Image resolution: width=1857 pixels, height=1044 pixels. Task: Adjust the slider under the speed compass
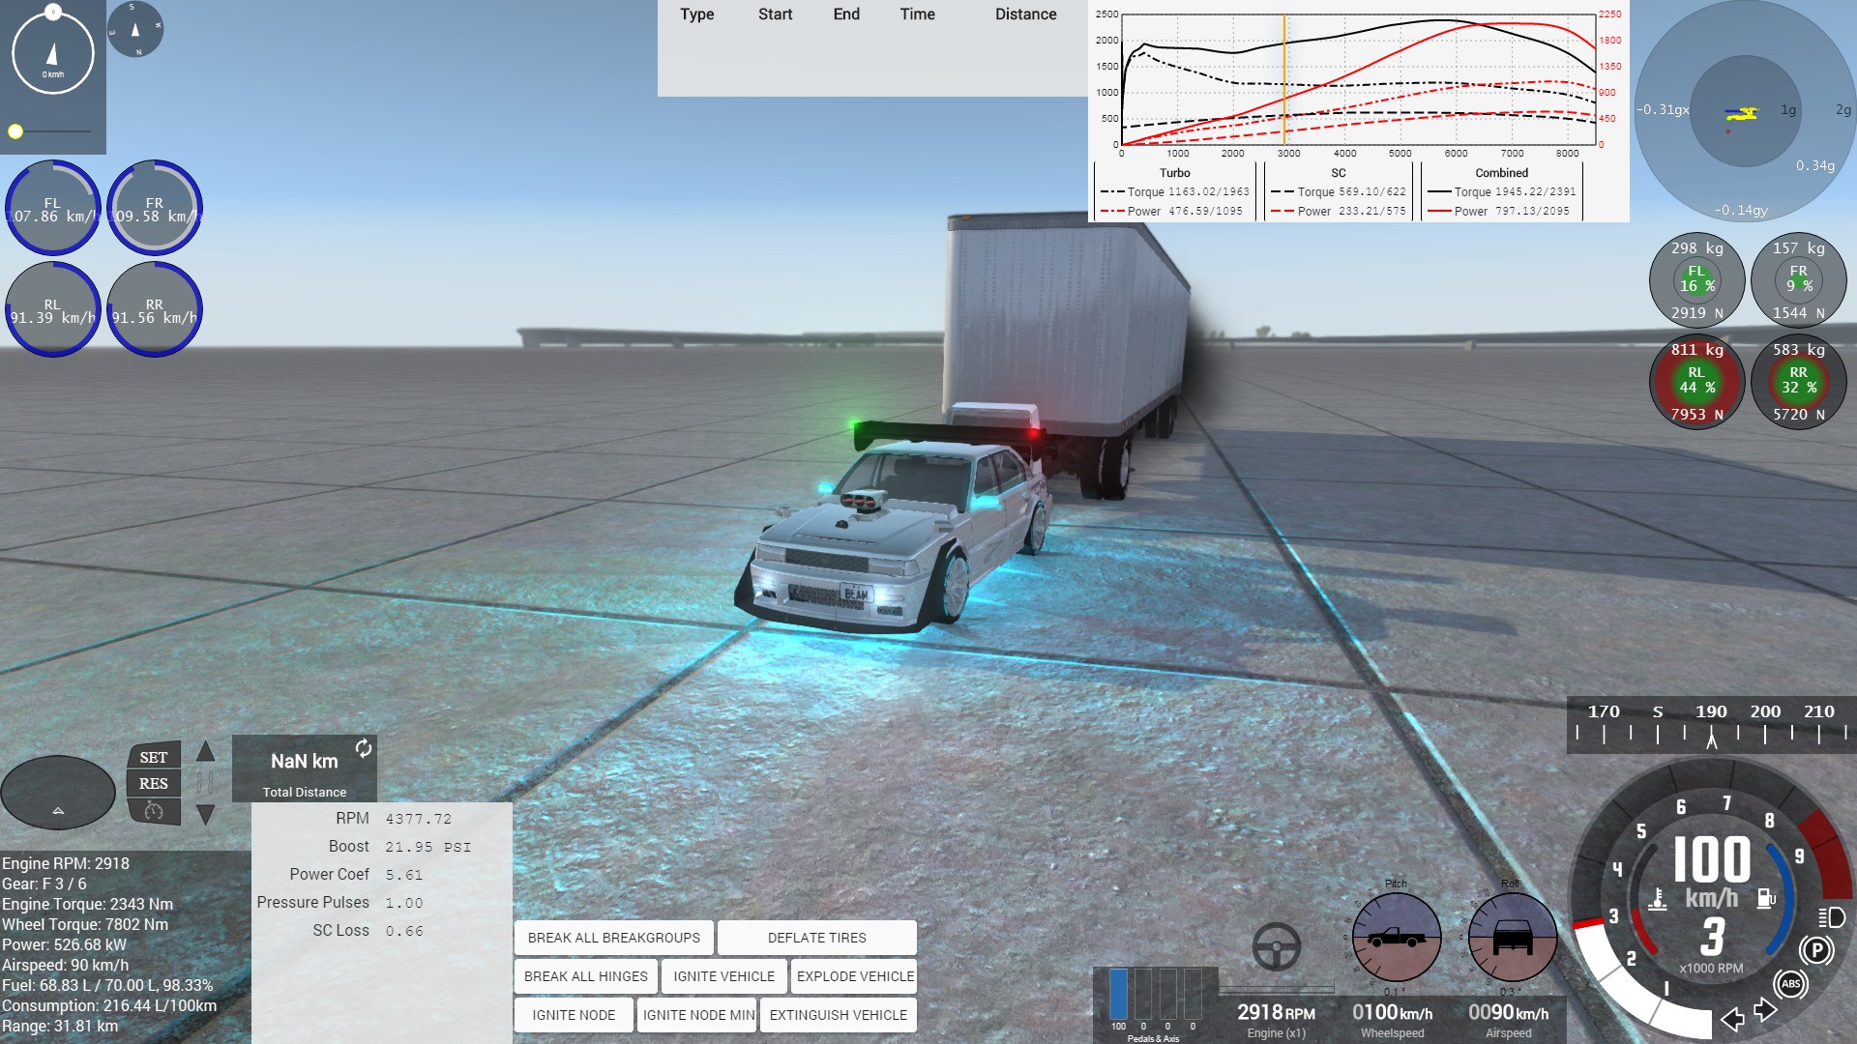[x=15, y=131]
